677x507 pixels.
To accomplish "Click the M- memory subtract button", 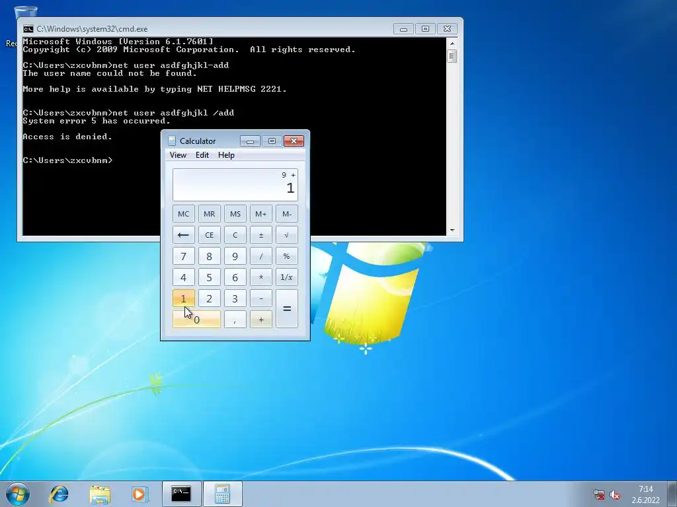I will [x=287, y=214].
